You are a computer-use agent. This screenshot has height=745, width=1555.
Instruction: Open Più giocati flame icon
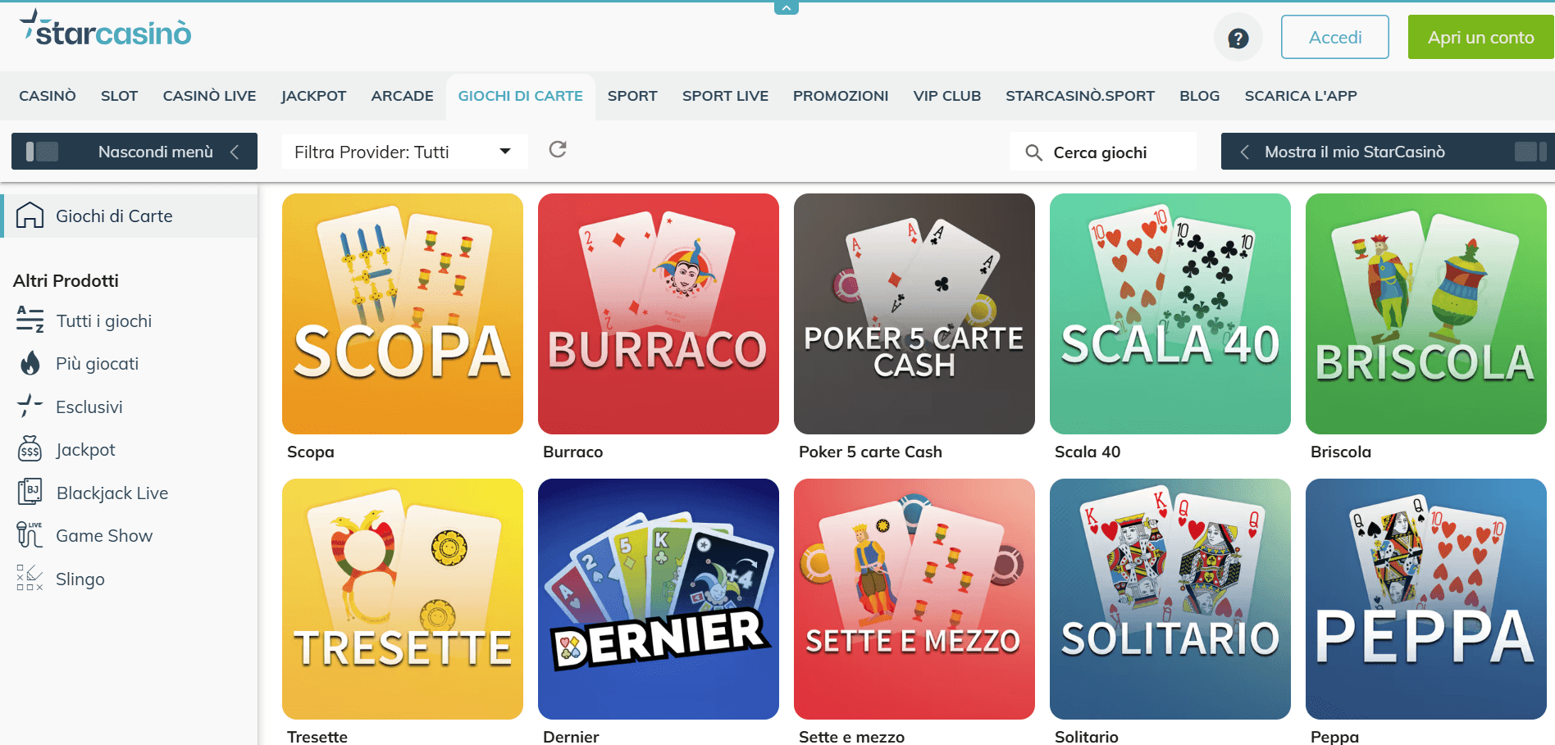click(x=30, y=363)
